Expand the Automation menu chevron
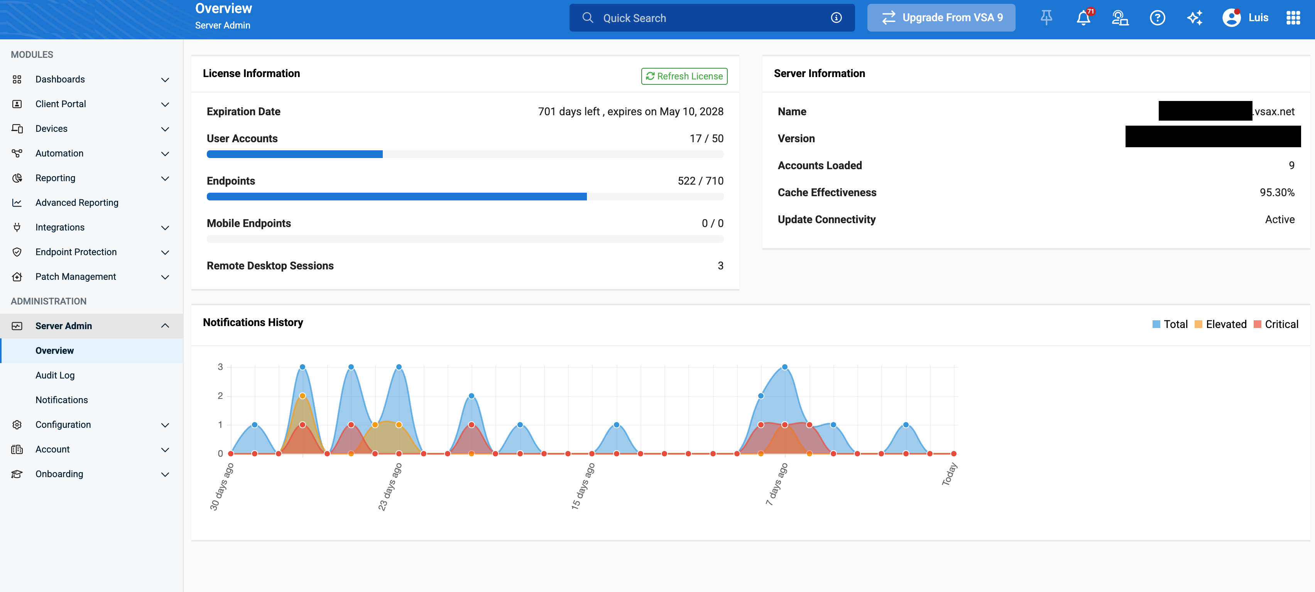The width and height of the screenshot is (1315, 592). coord(165,153)
